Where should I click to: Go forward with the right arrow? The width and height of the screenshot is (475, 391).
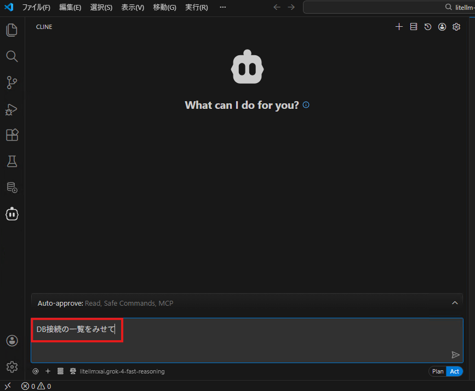(291, 7)
